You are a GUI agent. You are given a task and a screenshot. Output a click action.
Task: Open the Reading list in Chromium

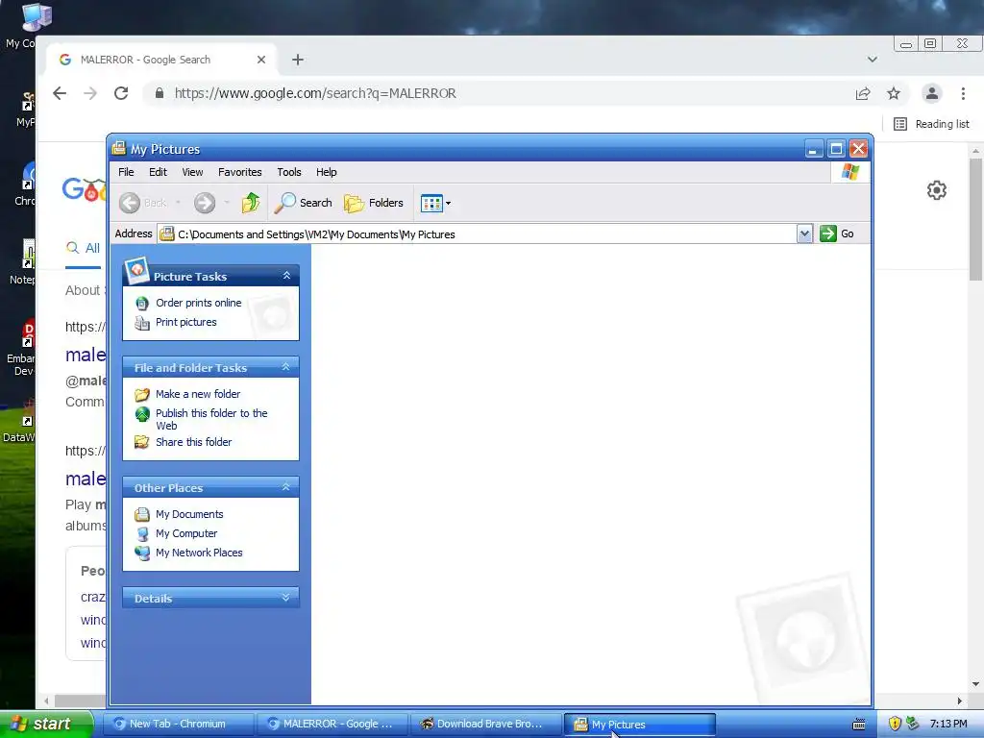[931, 124]
